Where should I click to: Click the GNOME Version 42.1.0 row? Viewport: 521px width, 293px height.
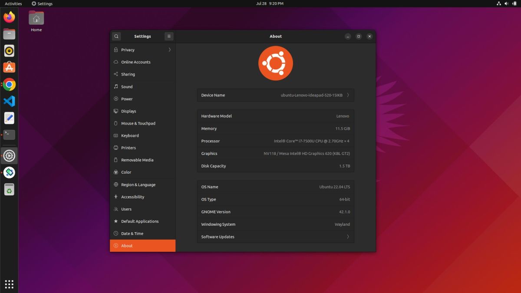[x=276, y=212]
